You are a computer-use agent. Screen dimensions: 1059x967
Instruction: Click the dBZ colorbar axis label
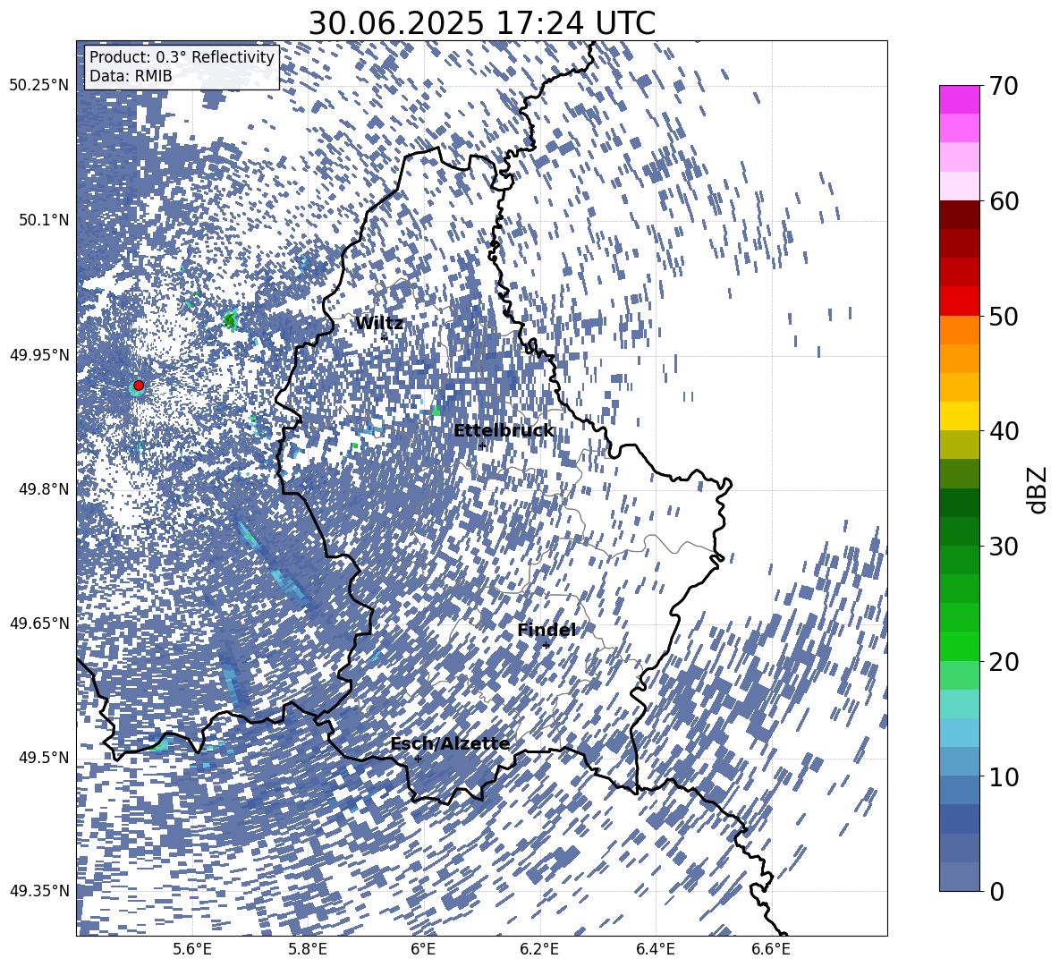1038,489
